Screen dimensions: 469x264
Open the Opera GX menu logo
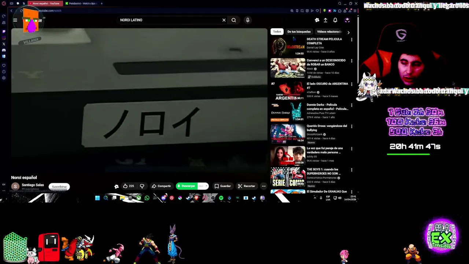(x=4, y=3)
